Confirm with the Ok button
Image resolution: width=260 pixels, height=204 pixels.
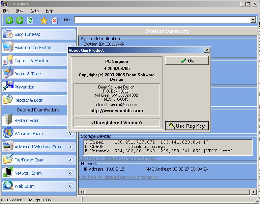point(187,61)
